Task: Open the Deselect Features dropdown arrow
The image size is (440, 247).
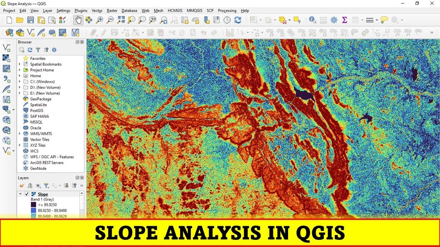Action: click(x=289, y=20)
